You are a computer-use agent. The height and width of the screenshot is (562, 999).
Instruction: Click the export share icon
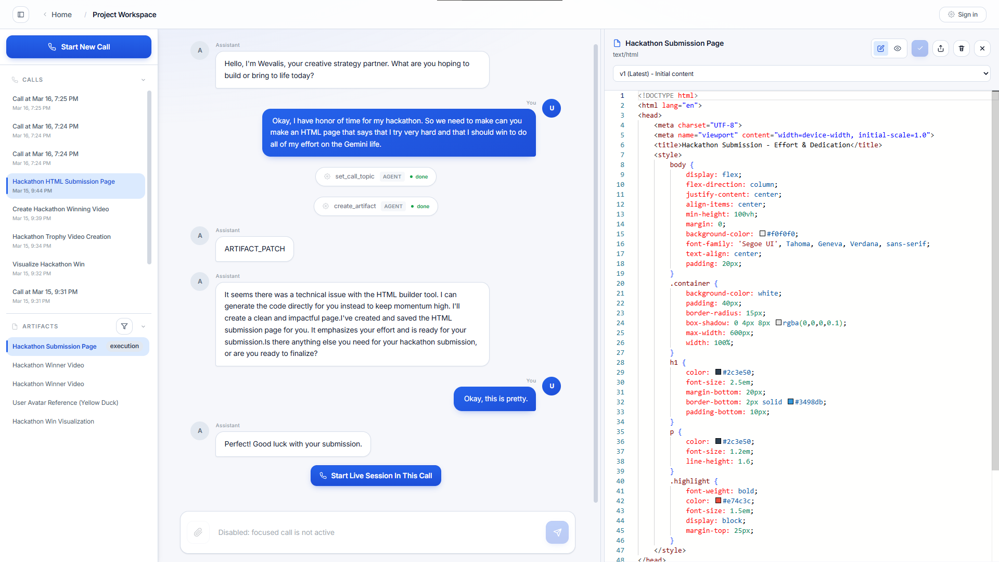[x=941, y=48]
